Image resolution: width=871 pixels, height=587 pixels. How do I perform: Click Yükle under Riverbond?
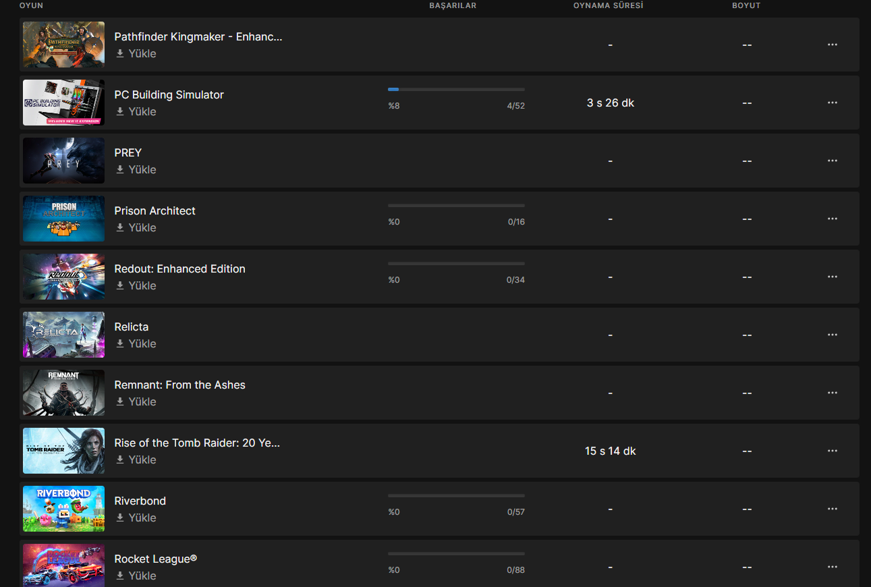point(136,518)
